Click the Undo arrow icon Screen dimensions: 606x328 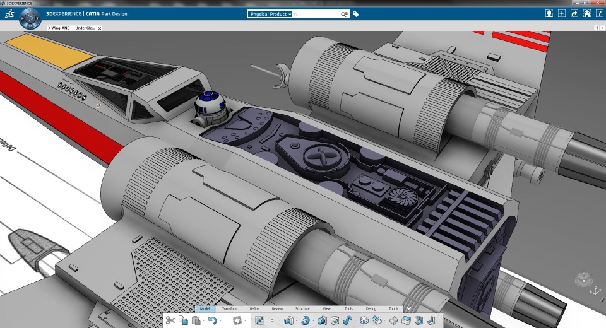(x=213, y=320)
